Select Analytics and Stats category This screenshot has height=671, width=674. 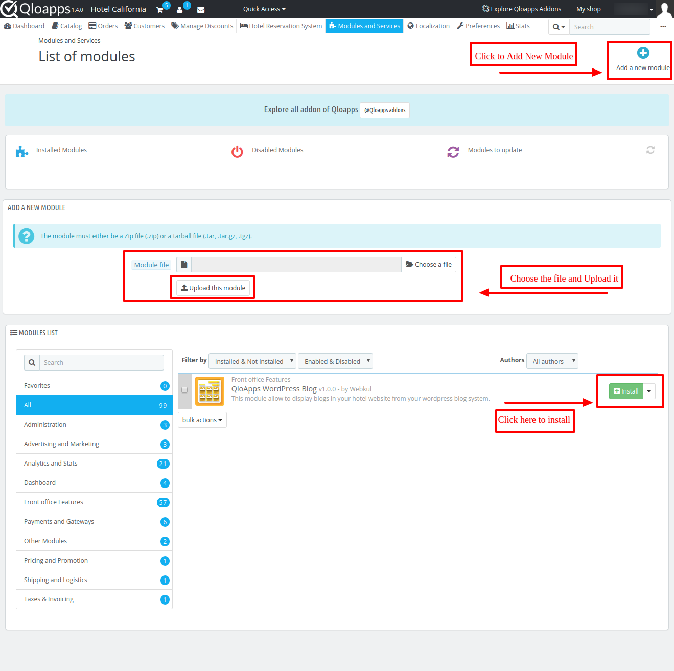click(x=94, y=464)
